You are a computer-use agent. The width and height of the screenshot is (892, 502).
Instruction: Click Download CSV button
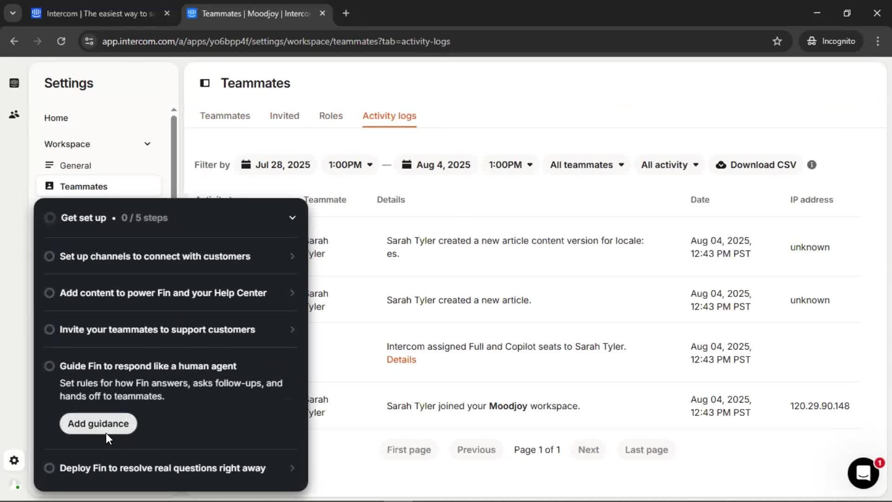point(756,165)
